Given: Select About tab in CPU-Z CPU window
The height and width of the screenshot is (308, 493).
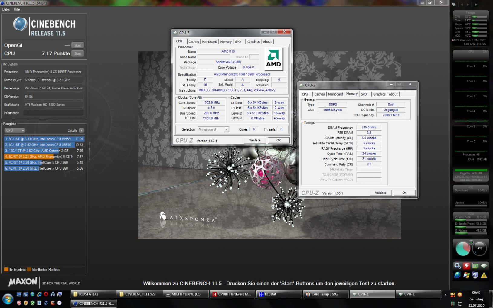Looking at the screenshot, I should [267, 42].
